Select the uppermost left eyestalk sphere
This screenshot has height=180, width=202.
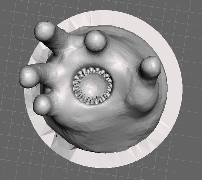45,32
